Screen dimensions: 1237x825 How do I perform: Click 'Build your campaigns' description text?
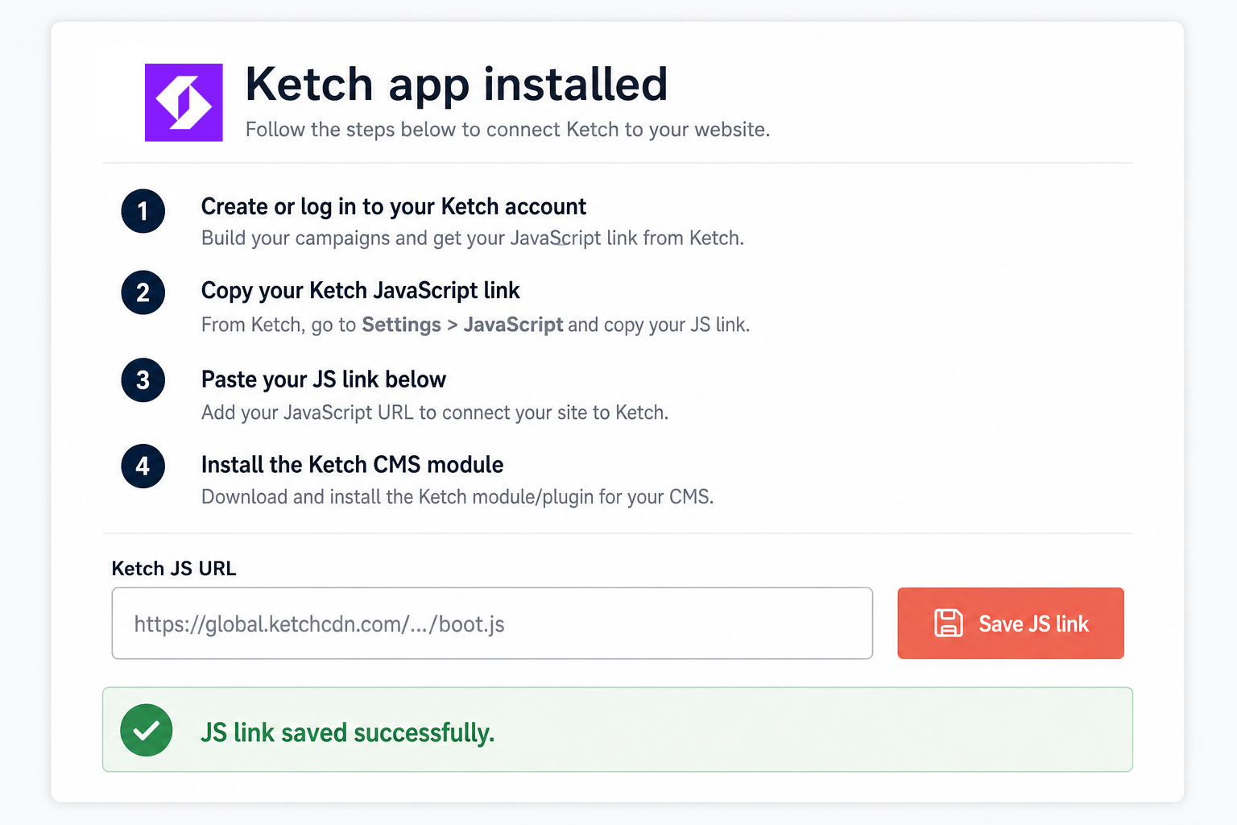coord(473,238)
